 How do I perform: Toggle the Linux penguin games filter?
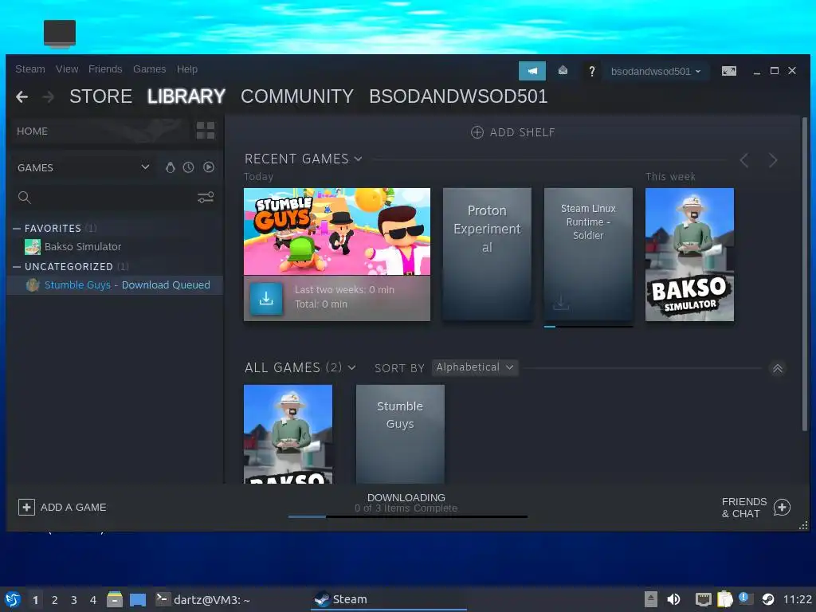coord(170,167)
